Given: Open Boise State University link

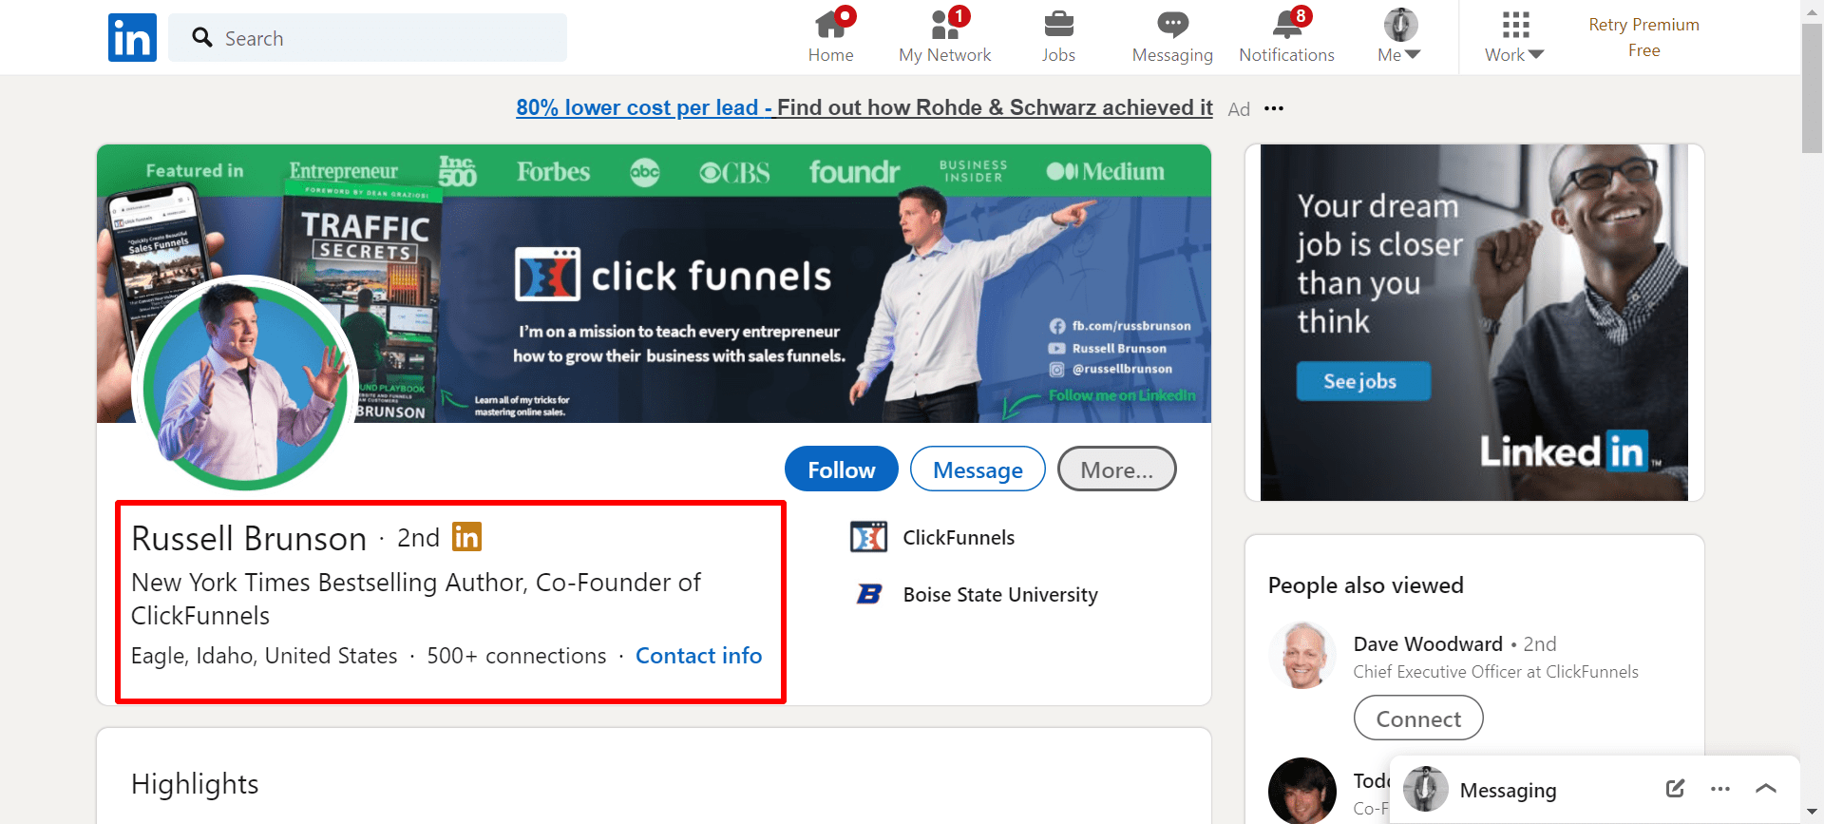Looking at the screenshot, I should 1000,594.
